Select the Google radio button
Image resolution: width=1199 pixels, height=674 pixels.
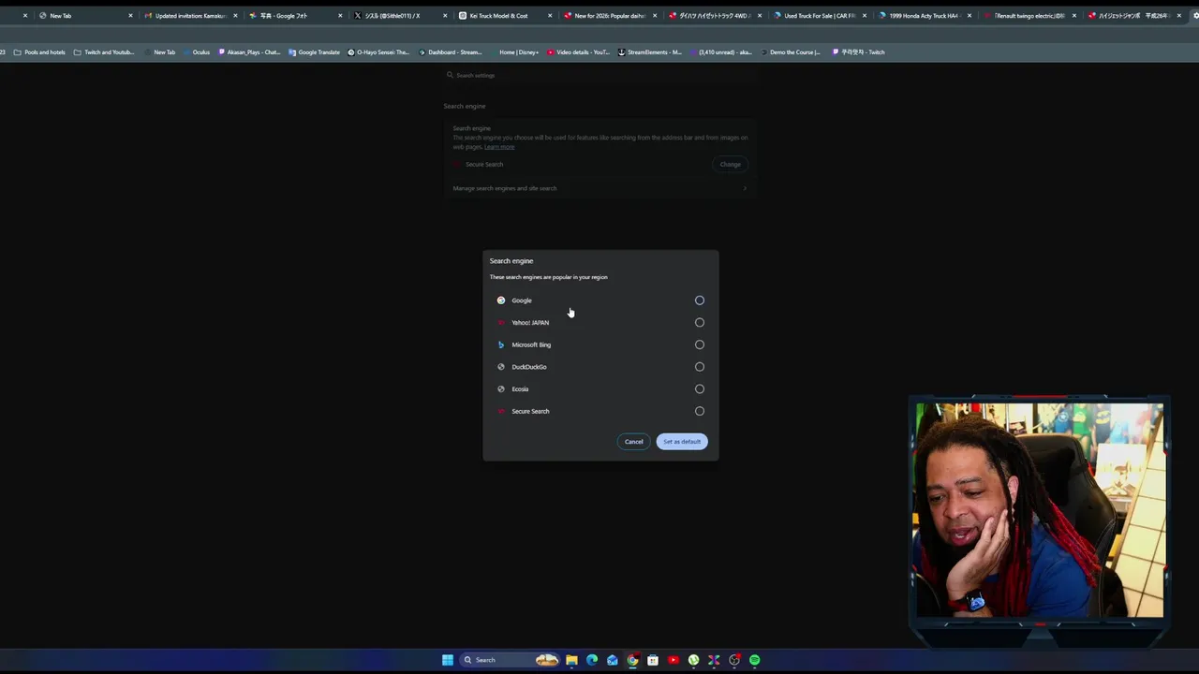[700, 300]
